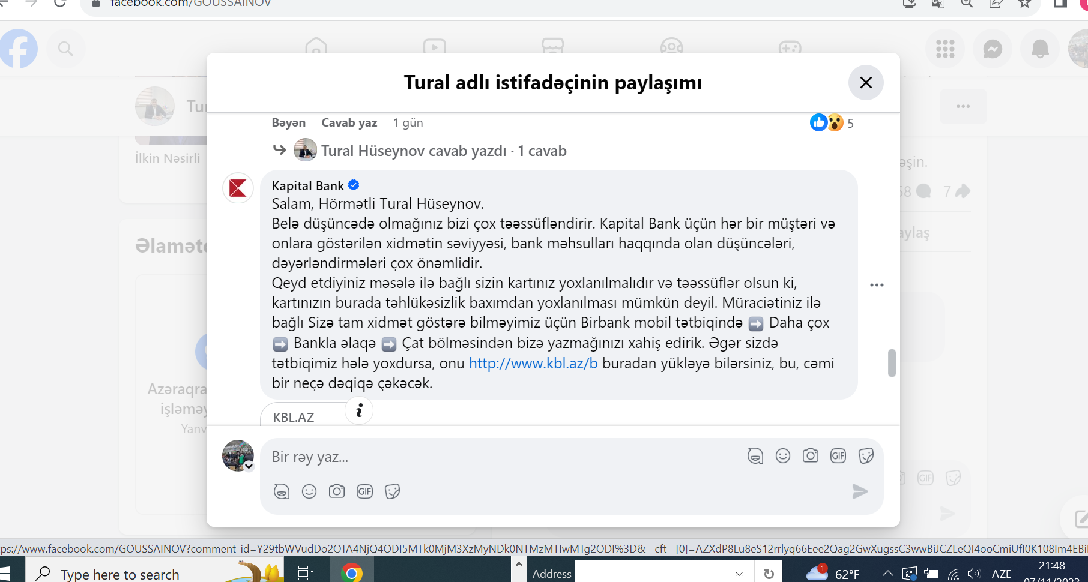Click the bottom-row avatar sticker icon

pyautogui.click(x=282, y=491)
